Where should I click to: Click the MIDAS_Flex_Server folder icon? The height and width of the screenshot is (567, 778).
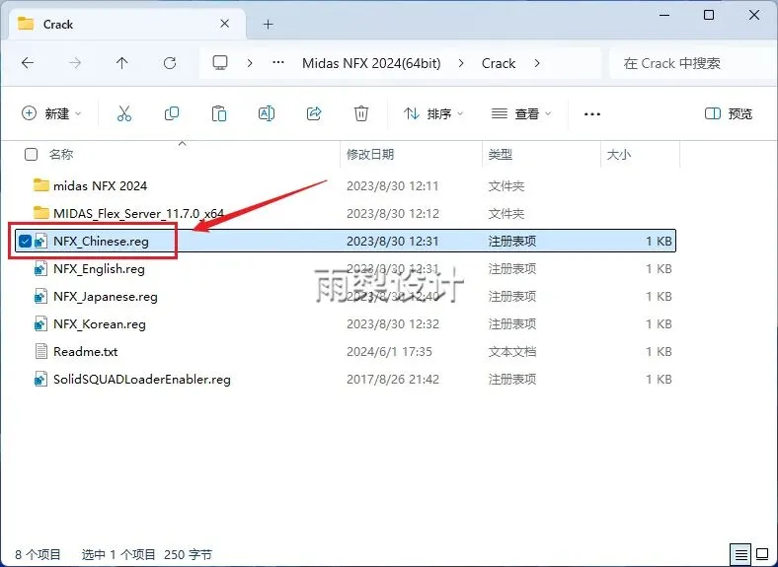point(41,213)
